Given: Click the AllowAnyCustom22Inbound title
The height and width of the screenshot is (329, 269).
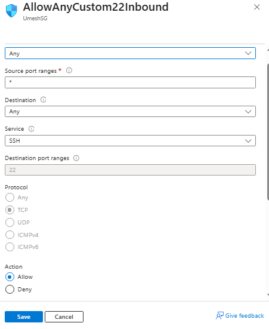Looking at the screenshot, I should click(95, 7).
